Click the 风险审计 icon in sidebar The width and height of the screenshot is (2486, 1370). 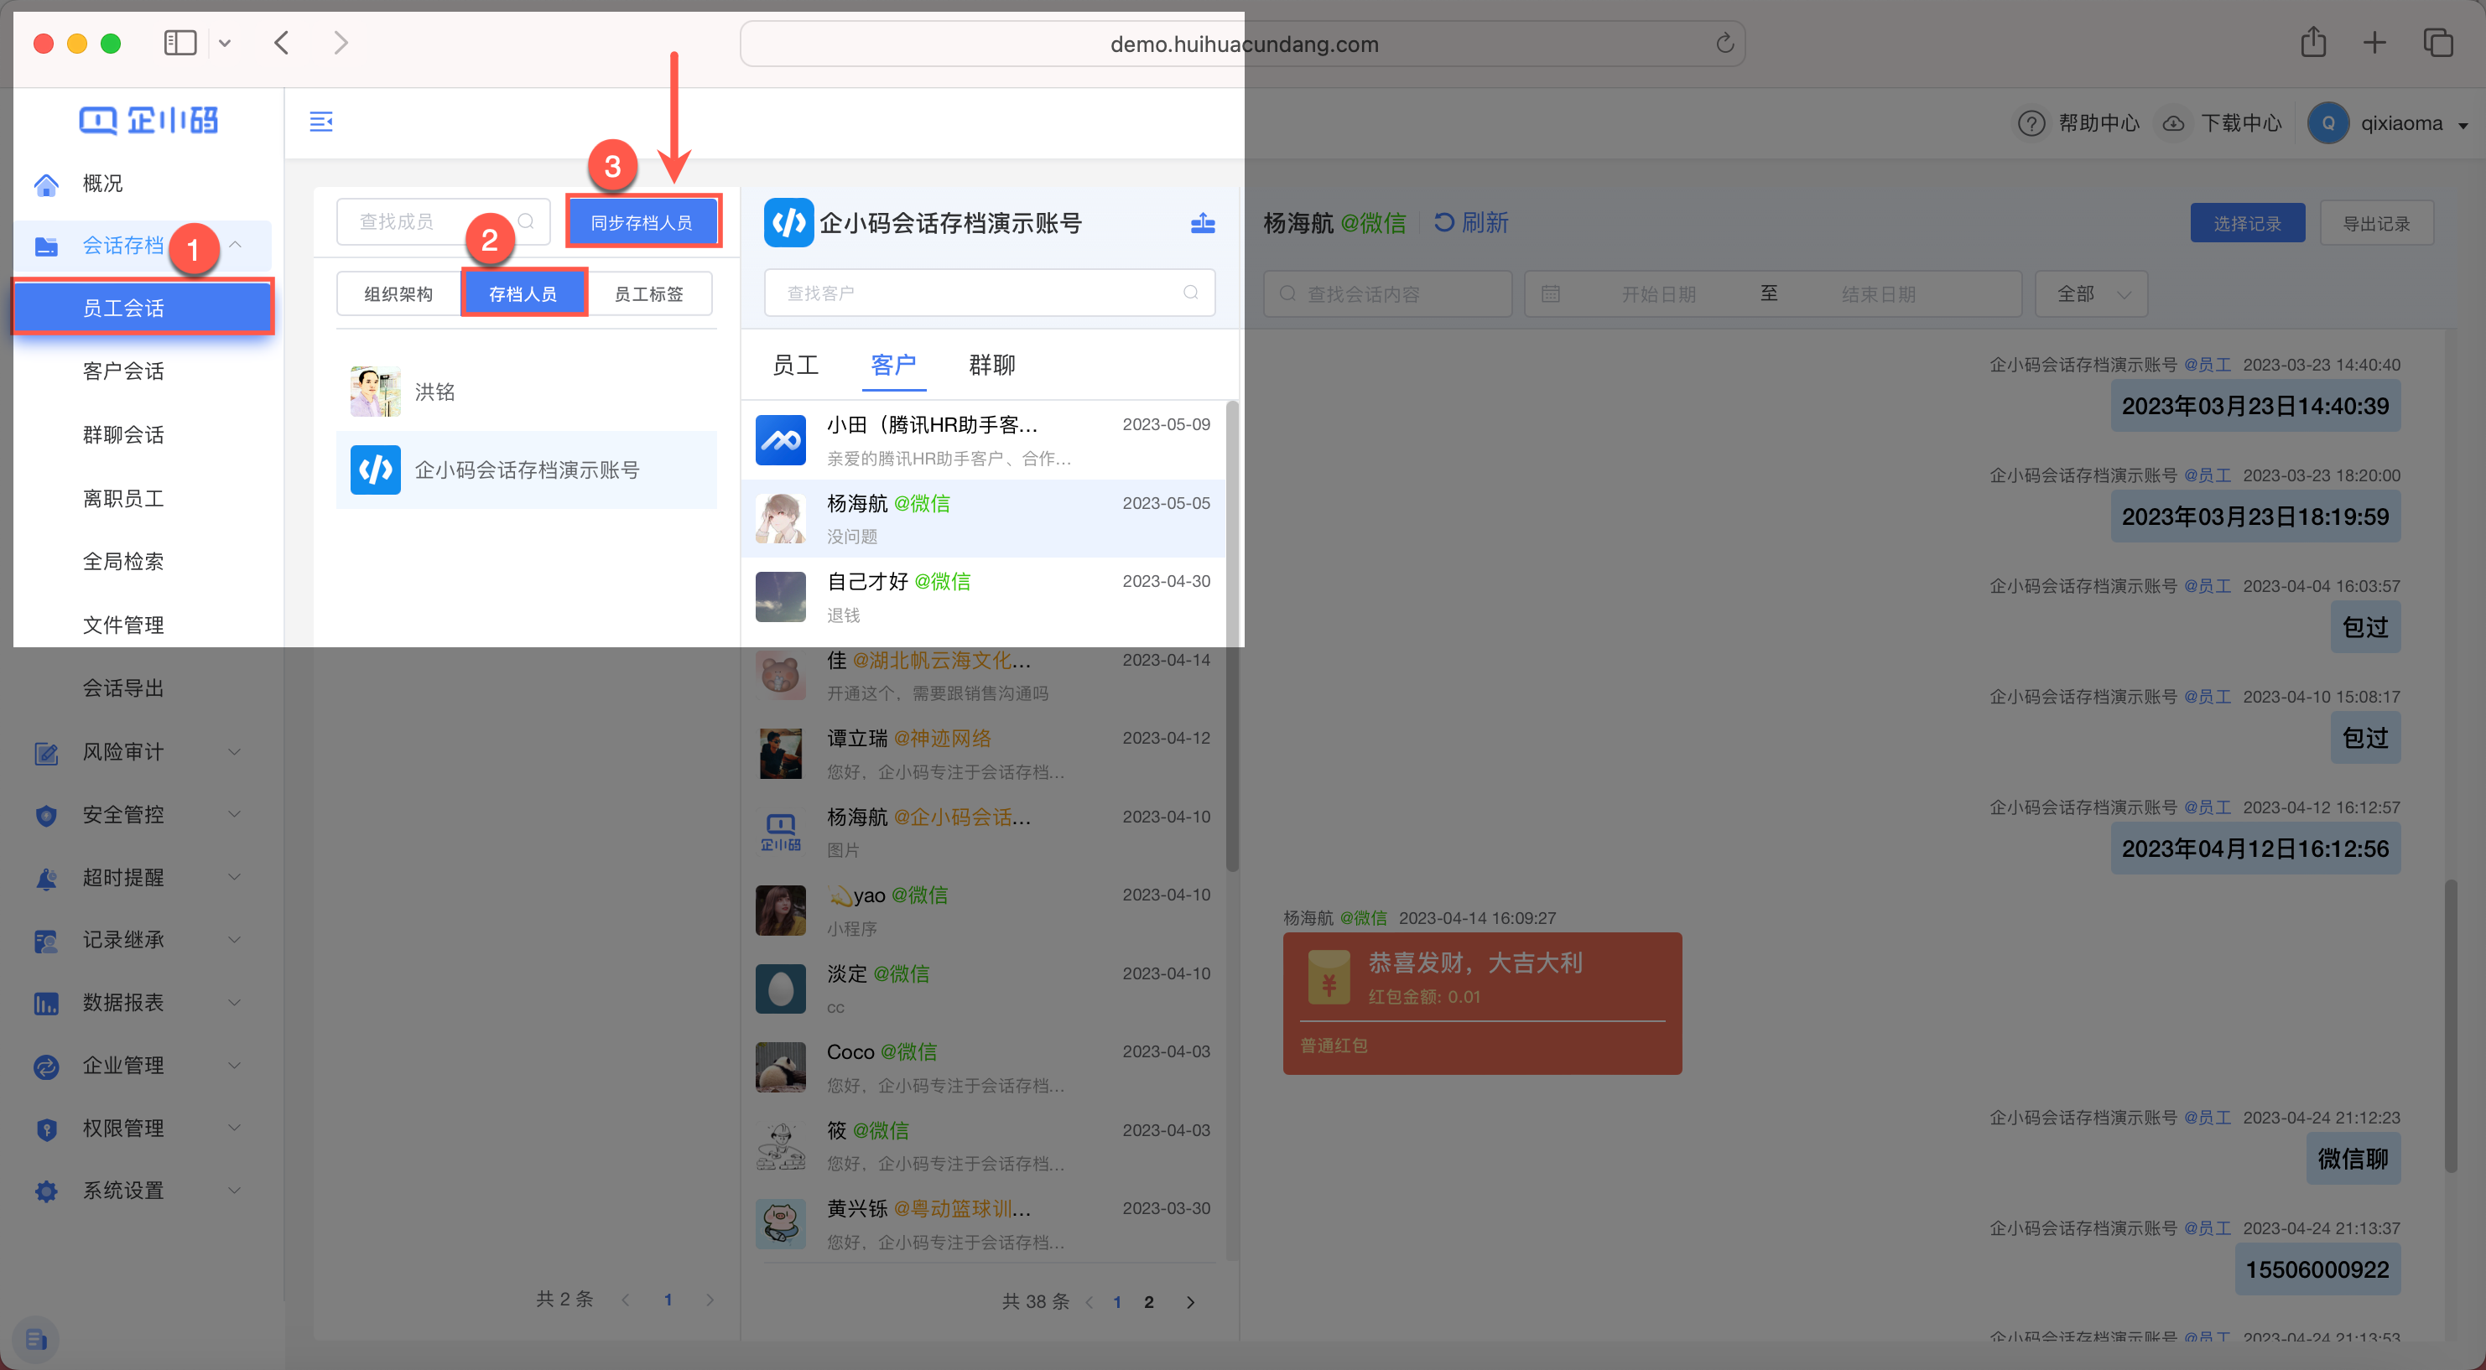pos(46,753)
